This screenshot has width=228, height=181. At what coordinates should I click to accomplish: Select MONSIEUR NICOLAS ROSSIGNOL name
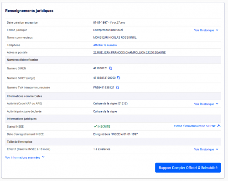point(115,37)
